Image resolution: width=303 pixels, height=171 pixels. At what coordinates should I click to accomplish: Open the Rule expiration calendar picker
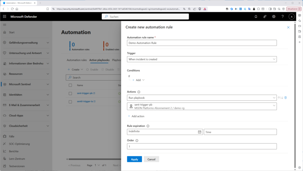coord(200,132)
